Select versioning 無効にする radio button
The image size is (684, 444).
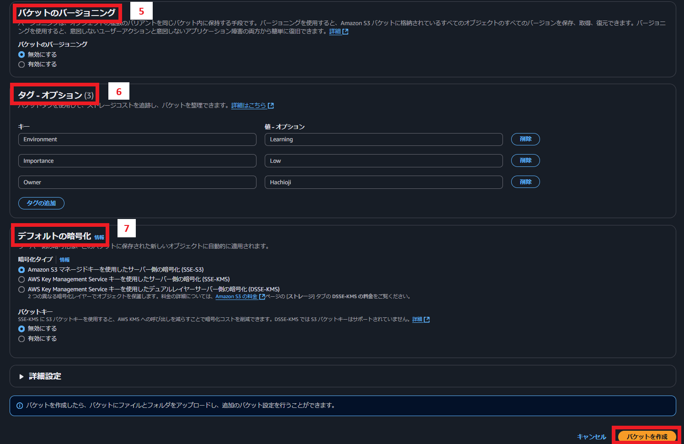(21, 54)
